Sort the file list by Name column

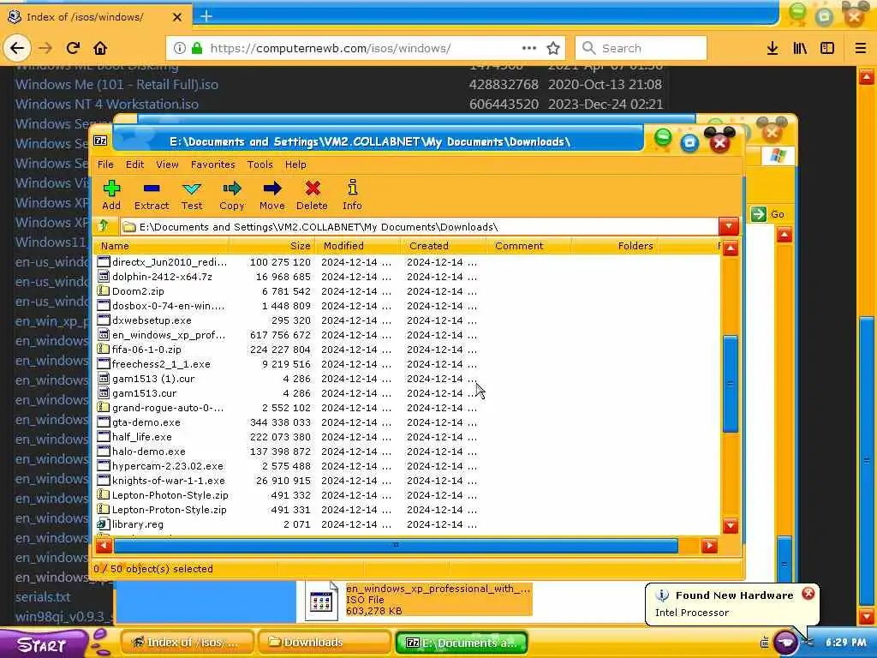coord(162,246)
